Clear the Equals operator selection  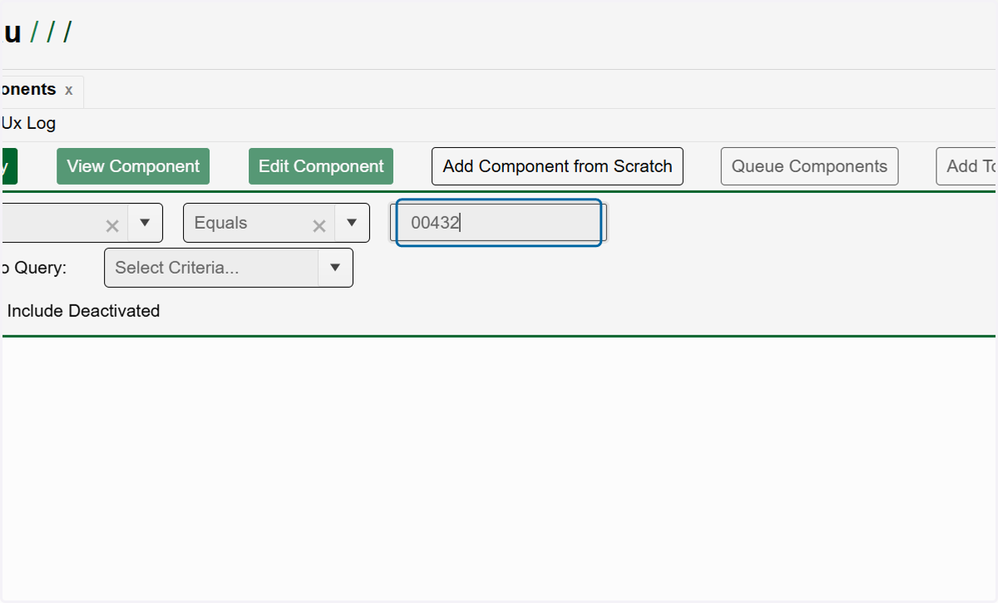pos(319,225)
